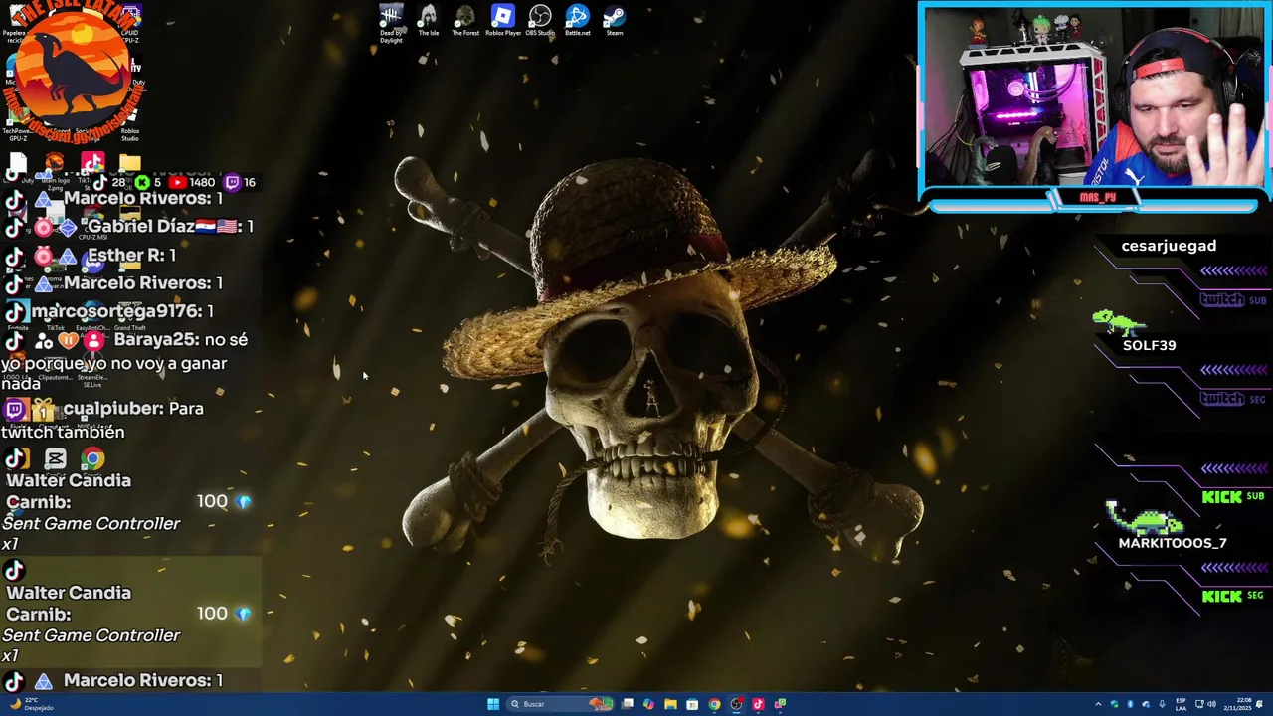Launch Roblox Player from the desktop
1273x716 pixels.
502,22
